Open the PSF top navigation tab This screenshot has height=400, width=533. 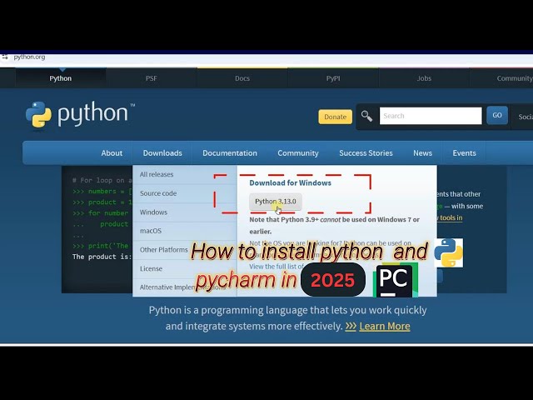coord(152,78)
